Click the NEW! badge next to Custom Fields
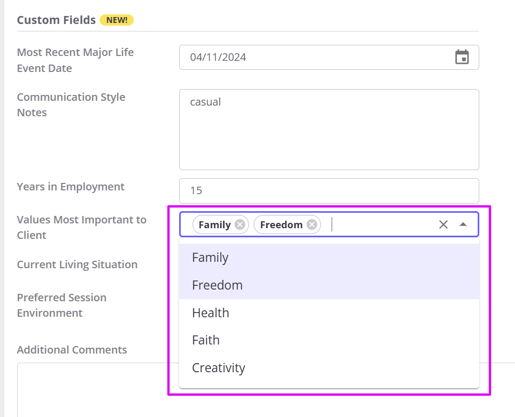 pos(117,20)
